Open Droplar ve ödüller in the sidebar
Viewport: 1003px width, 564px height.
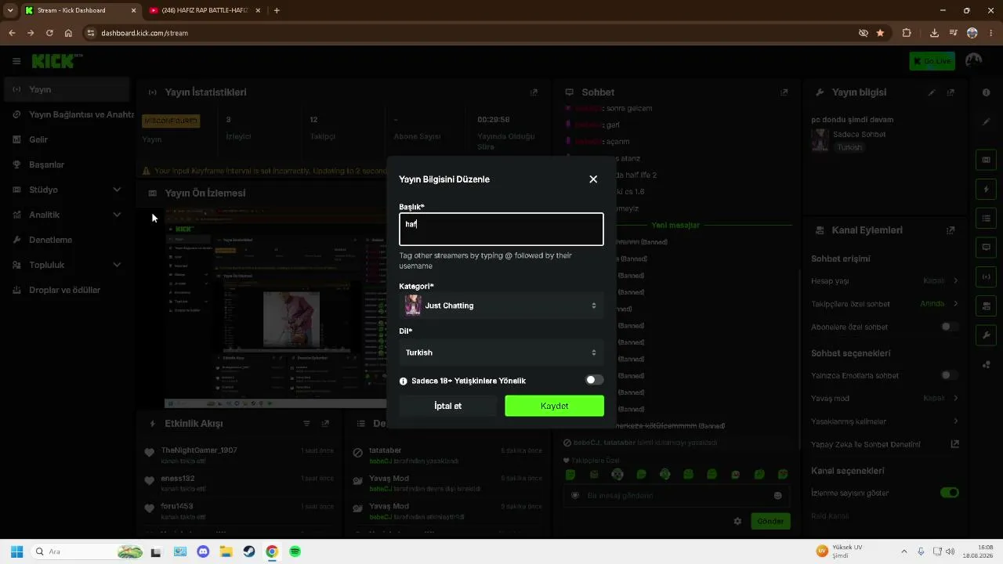coord(67,290)
